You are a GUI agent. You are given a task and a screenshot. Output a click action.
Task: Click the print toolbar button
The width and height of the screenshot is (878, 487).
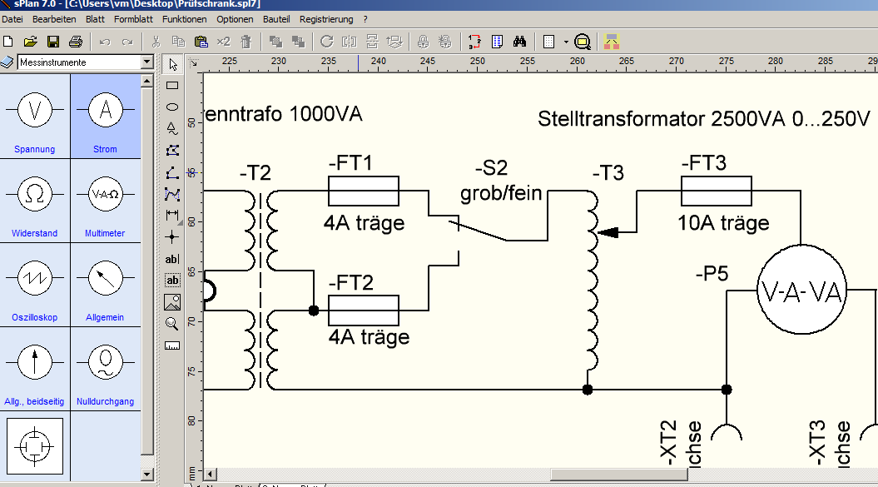click(76, 42)
